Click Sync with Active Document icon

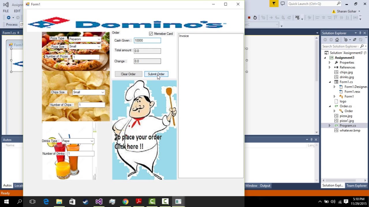[x=354, y=40]
